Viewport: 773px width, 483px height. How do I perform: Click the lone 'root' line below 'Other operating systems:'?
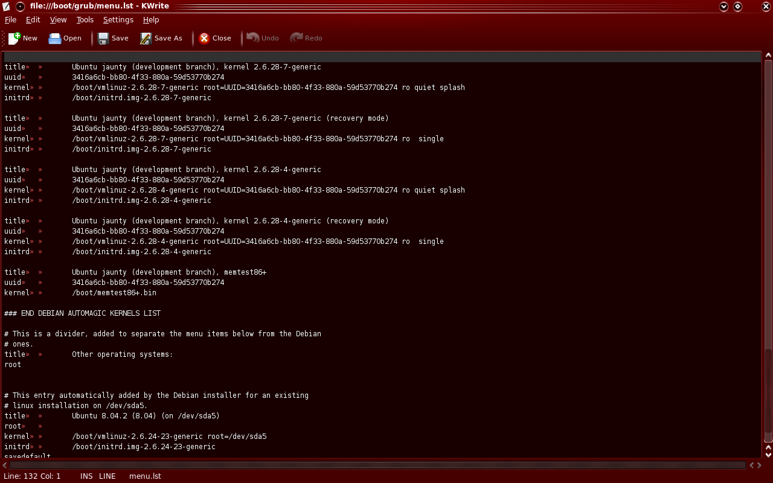pos(13,365)
